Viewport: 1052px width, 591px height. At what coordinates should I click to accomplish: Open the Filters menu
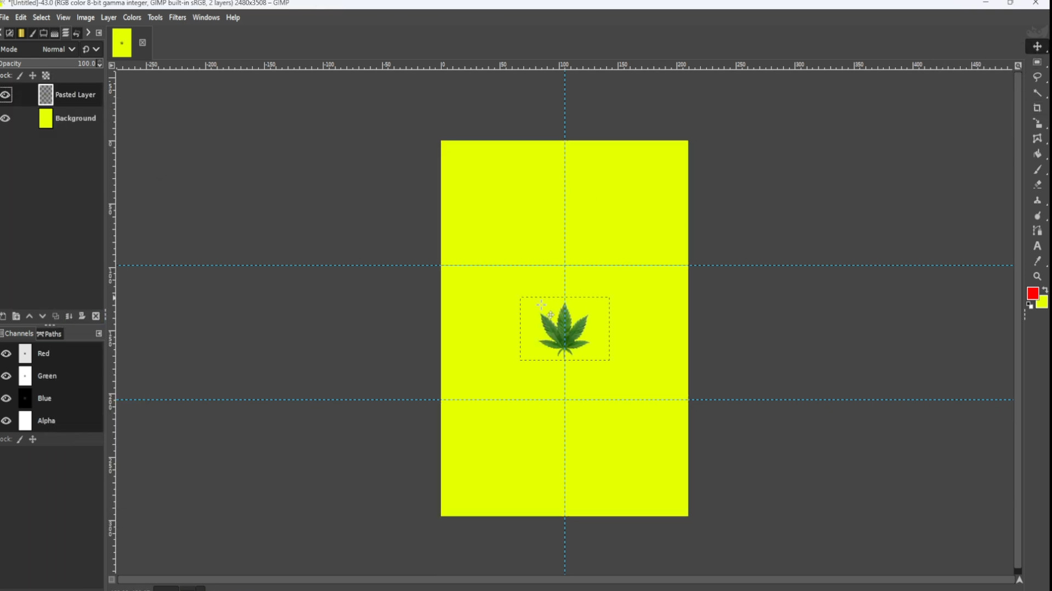pos(178,18)
